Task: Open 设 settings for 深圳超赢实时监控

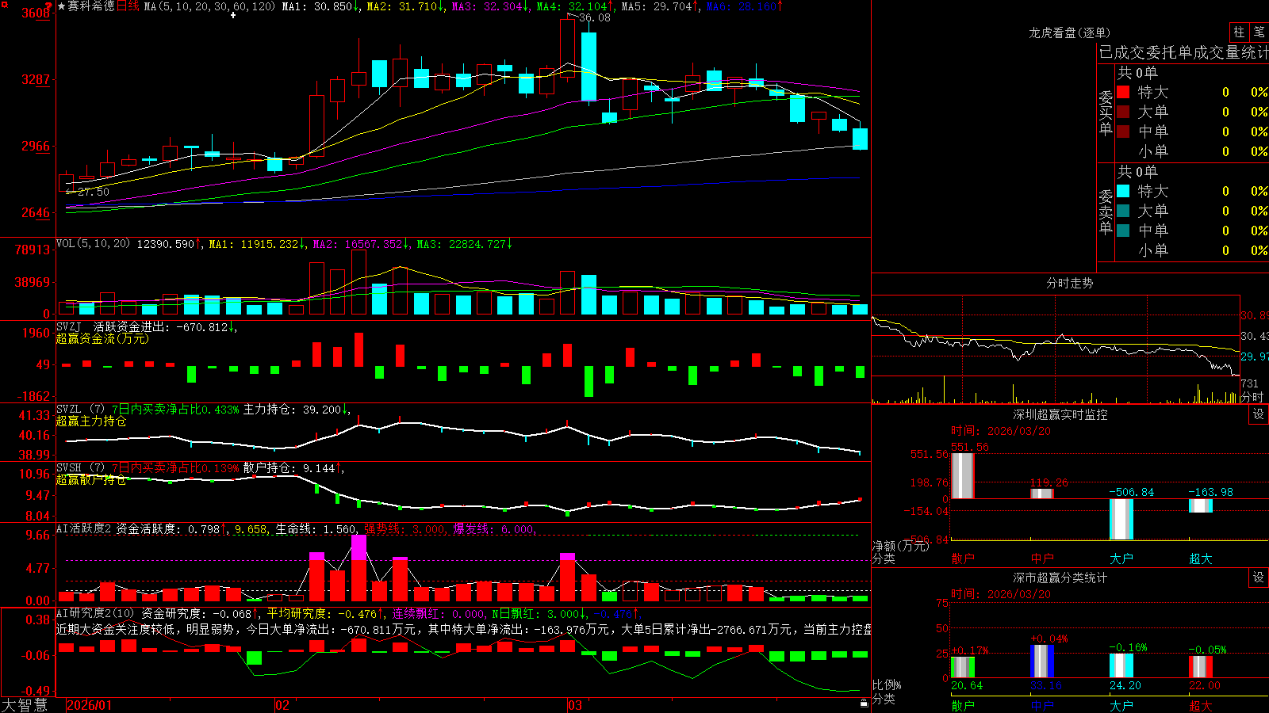Action: point(1259,414)
